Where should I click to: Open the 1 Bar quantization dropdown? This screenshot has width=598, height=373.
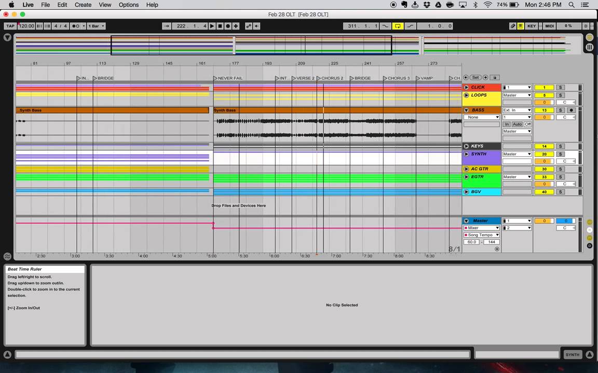[x=96, y=26]
